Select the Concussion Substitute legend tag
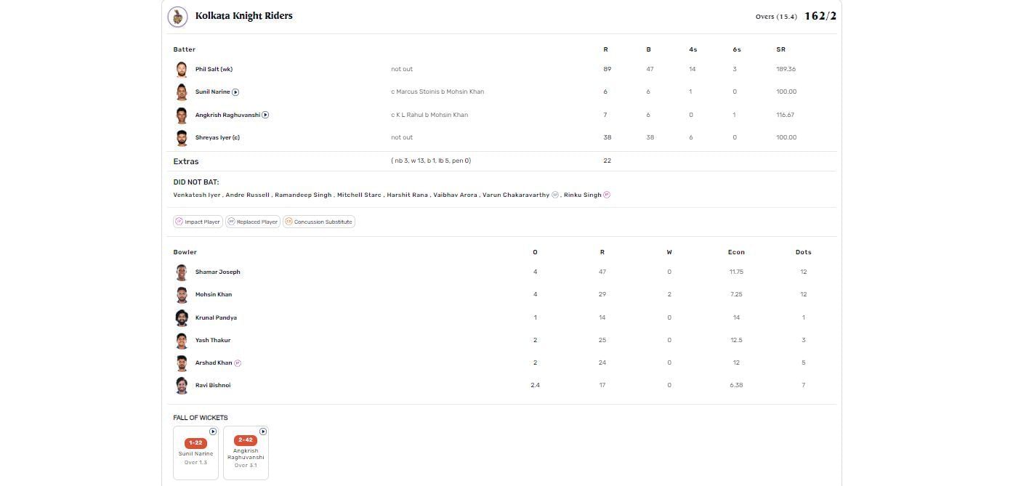 [x=318, y=222]
